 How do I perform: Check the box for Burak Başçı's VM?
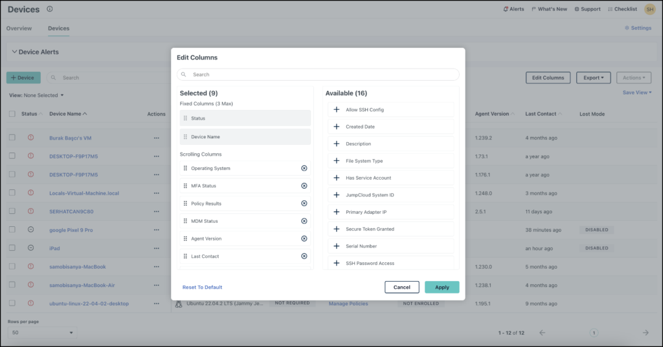point(12,138)
